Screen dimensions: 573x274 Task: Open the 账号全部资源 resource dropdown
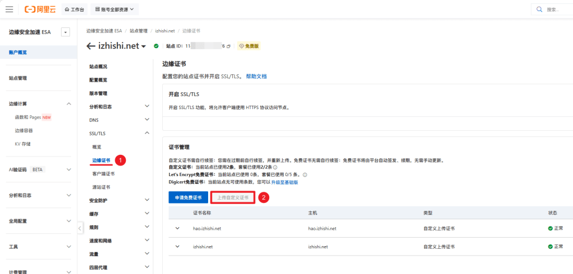pyautogui.click(x=114, y=10)
